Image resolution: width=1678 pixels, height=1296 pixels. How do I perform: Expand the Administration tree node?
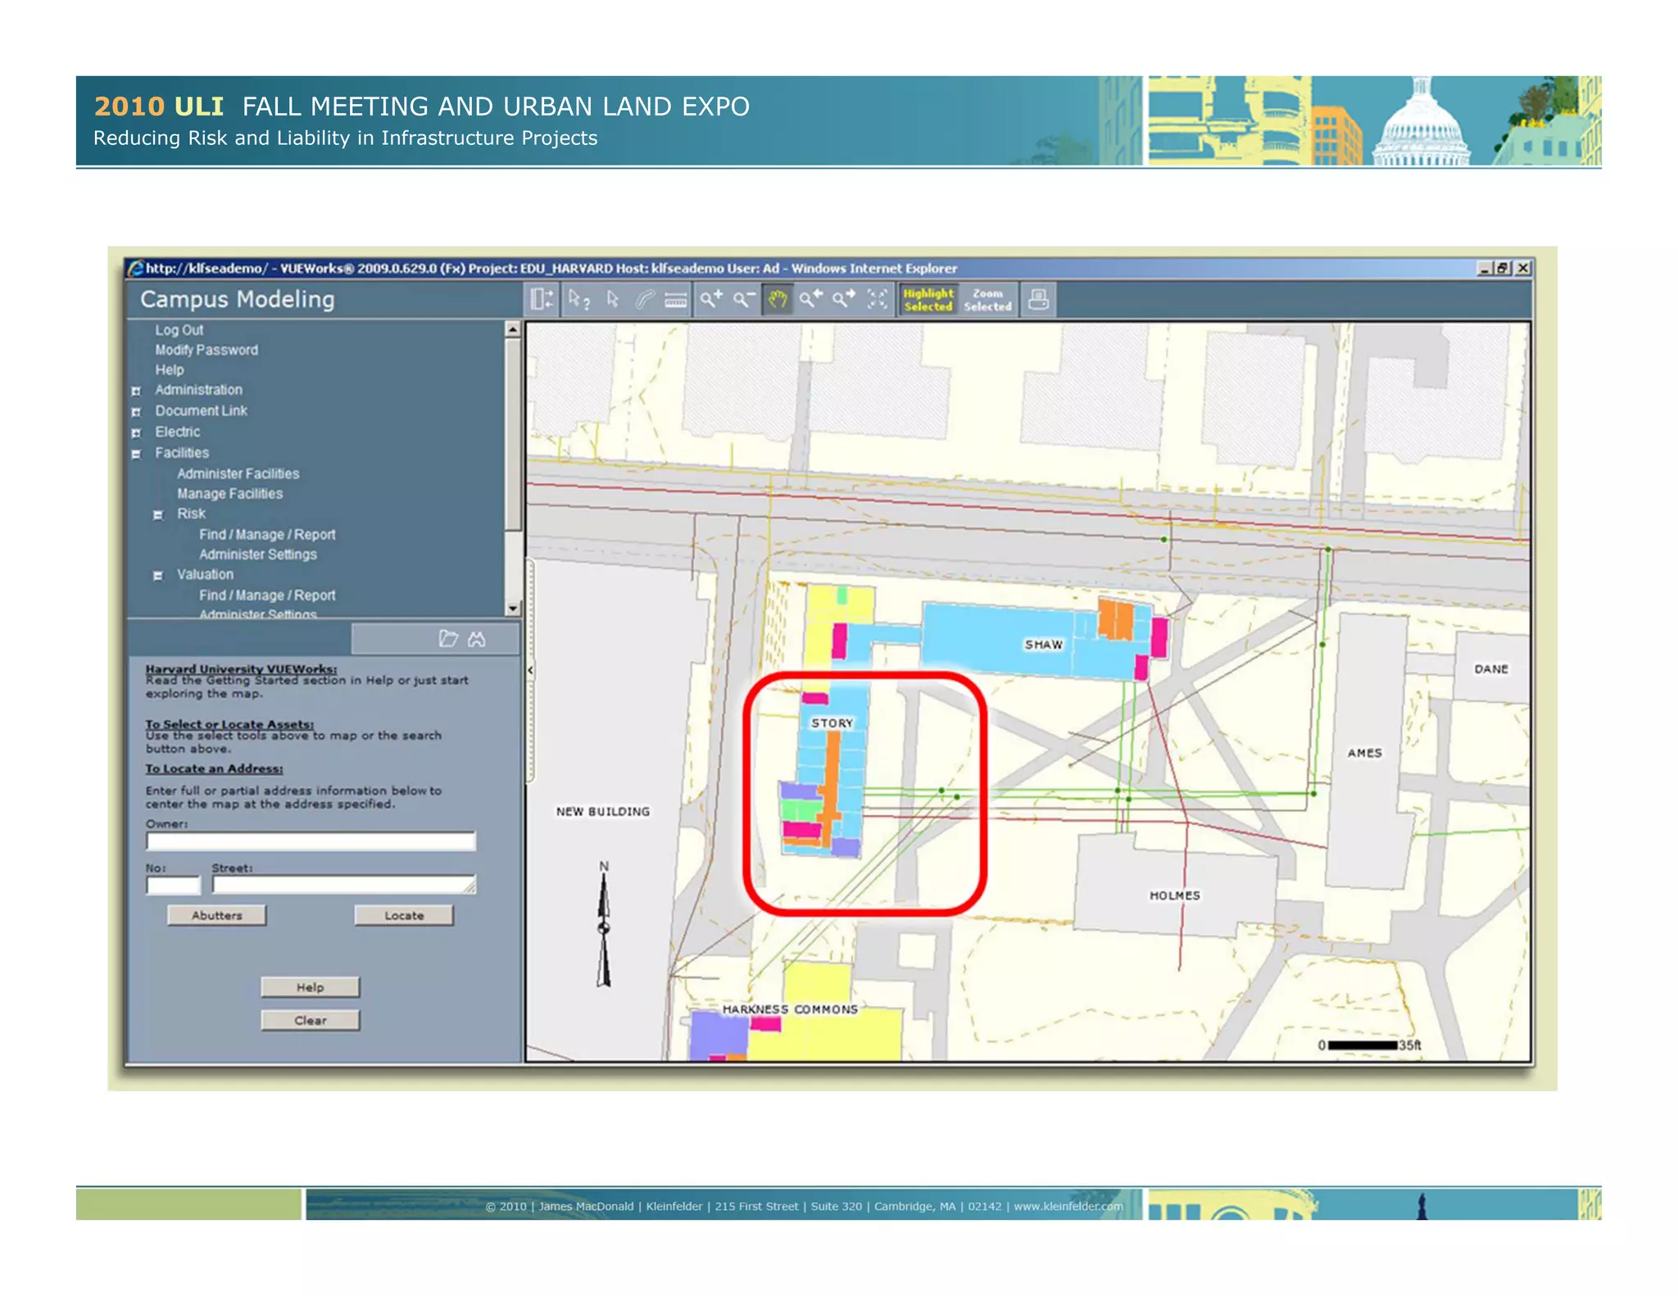click(x=137, y=391)
